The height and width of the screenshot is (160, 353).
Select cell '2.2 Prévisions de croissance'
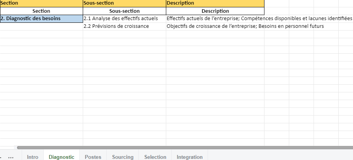pyautogui.click(x=124, y=26)
